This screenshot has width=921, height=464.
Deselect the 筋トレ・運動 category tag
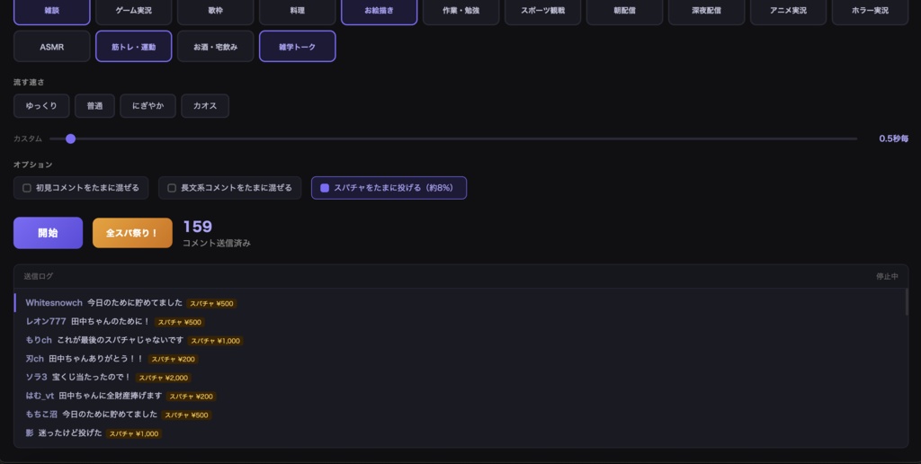[x=133, y=47]
